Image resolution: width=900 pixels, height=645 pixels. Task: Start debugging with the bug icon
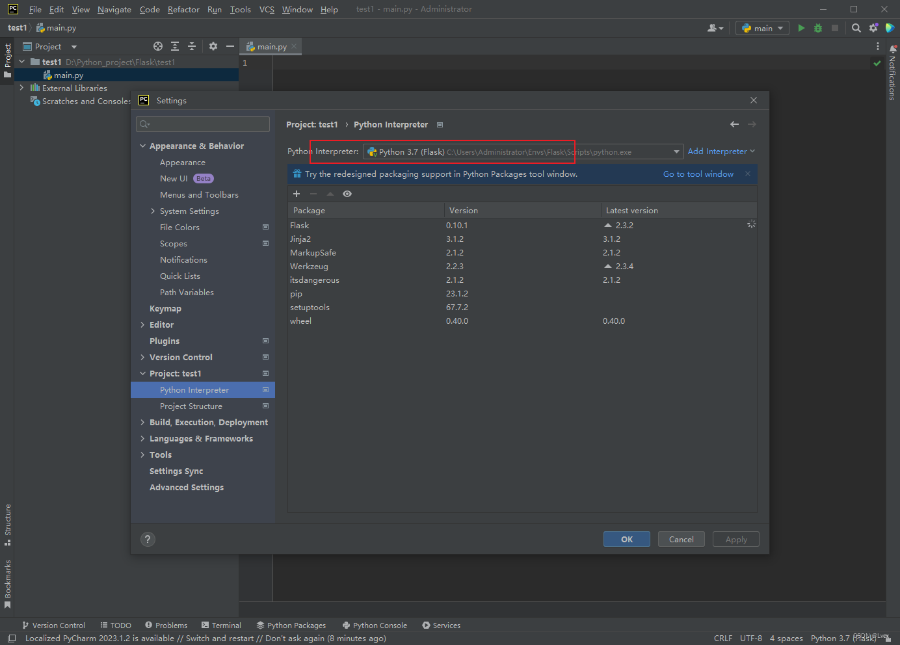[x=818, y=28]
